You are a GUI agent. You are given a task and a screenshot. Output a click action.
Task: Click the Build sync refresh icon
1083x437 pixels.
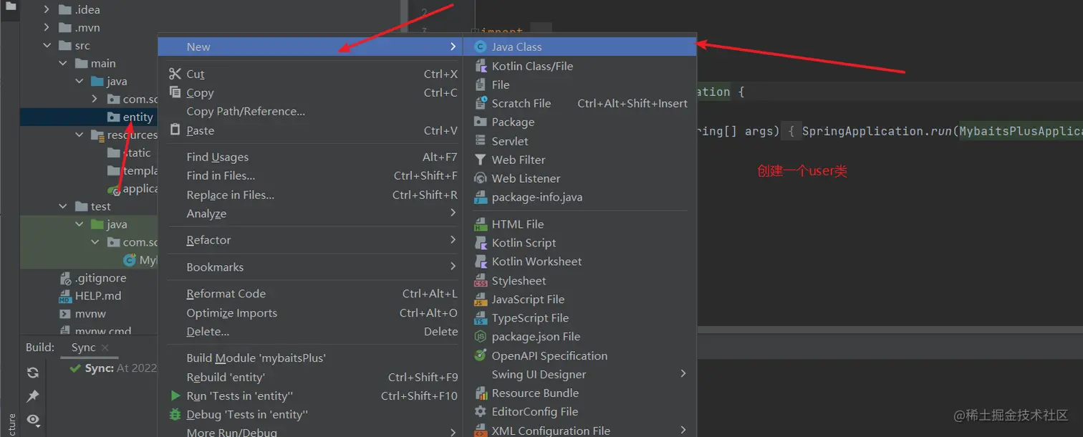tap(33, 373)
